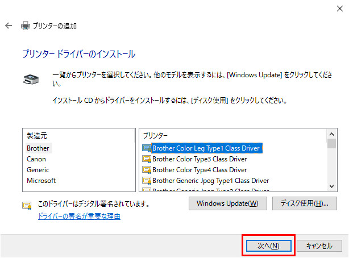Click the Windows Update(W) button
This screenshot has width=349, height=258.
coord(228,203)
